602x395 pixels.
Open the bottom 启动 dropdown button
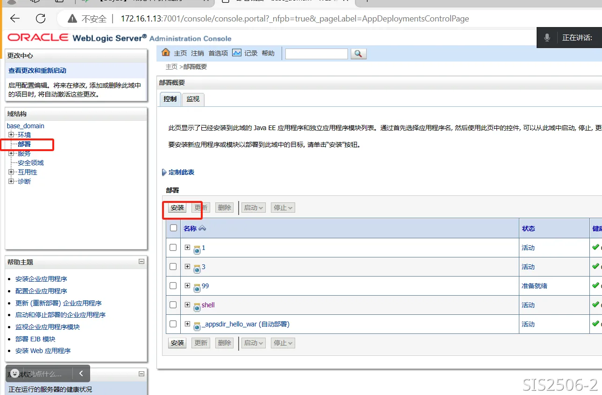tap(254, 343)
